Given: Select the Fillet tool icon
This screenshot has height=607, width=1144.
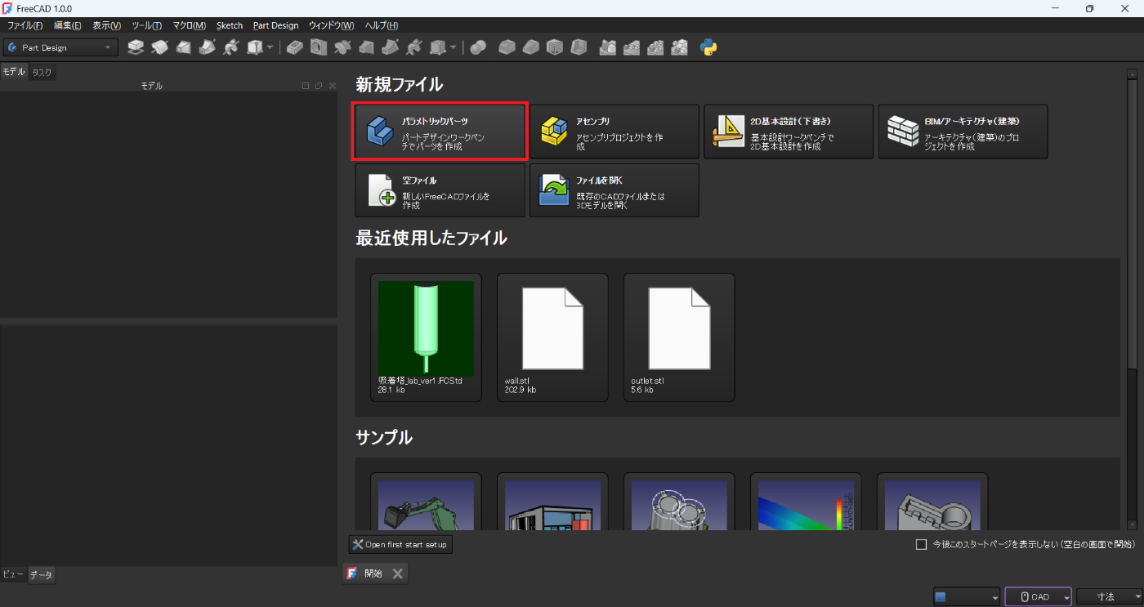Looking at the screenshot, I should 507,47.
